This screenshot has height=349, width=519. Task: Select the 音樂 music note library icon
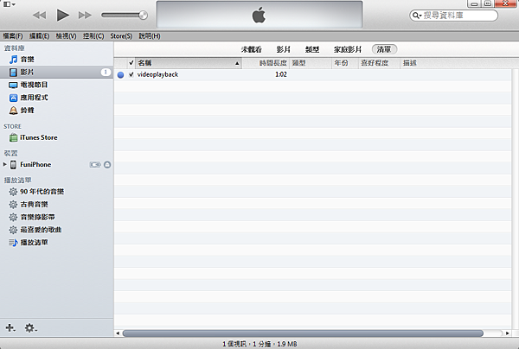click(13, 60)
